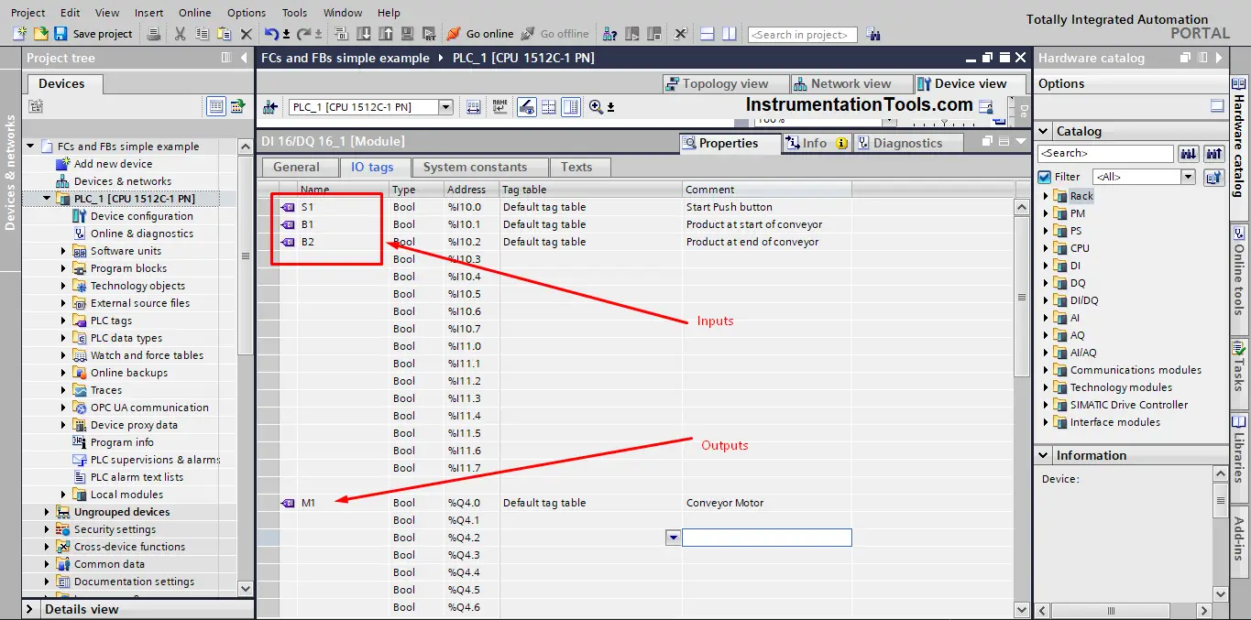Expand the Watch and force tables node
Image resolution: width=1251 pixels, height=620 pixels.
click(x=63, y=355)
